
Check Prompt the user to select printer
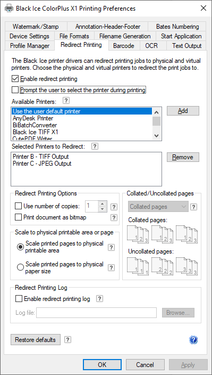[15, 90]
